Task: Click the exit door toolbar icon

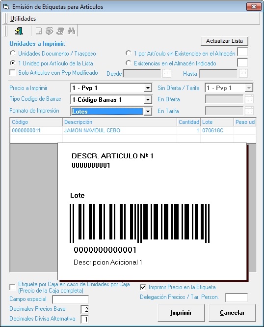Action: pyautogui.click(x=19, y=31)
